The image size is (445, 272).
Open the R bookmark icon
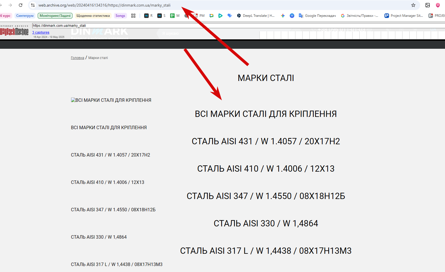pos(148,16)
